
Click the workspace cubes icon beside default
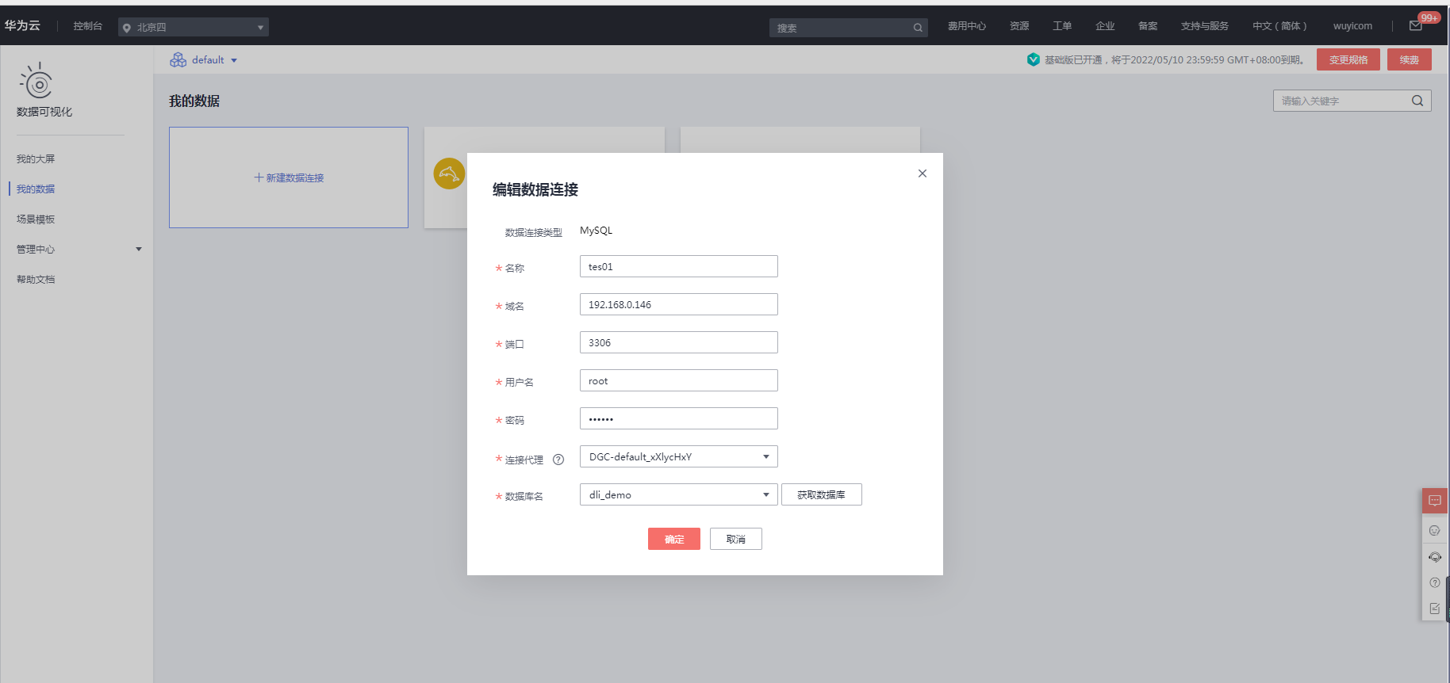pyautogui.click(x=178, y=60)
